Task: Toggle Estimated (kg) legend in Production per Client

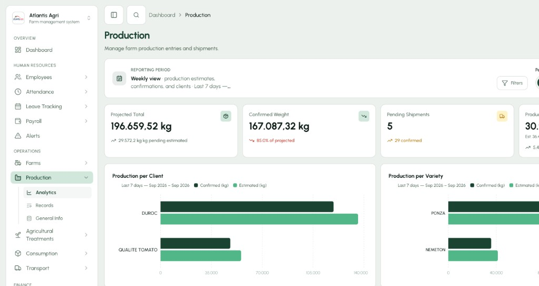Action: click(250, 185)
